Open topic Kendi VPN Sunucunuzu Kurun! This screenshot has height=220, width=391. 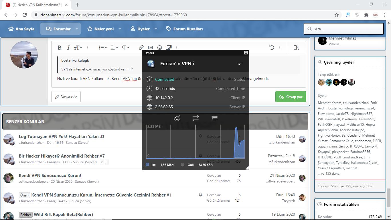tap(50, 176)
